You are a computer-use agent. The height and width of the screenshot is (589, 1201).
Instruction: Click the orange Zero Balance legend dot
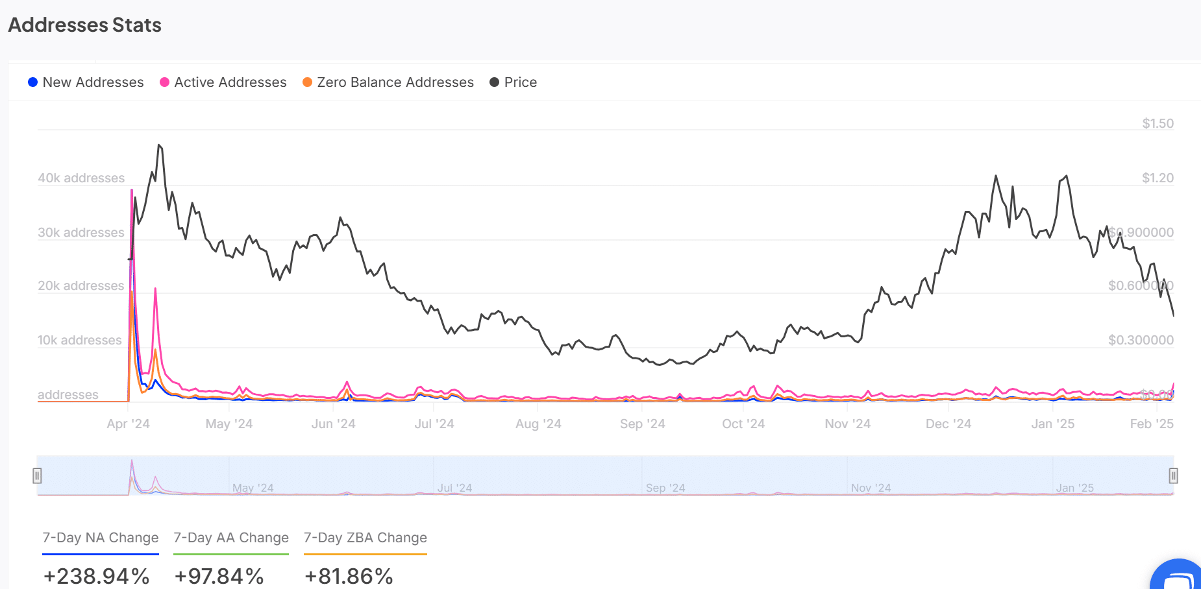308,82
